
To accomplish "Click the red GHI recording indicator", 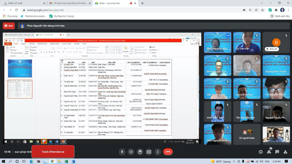I will 9,26.
